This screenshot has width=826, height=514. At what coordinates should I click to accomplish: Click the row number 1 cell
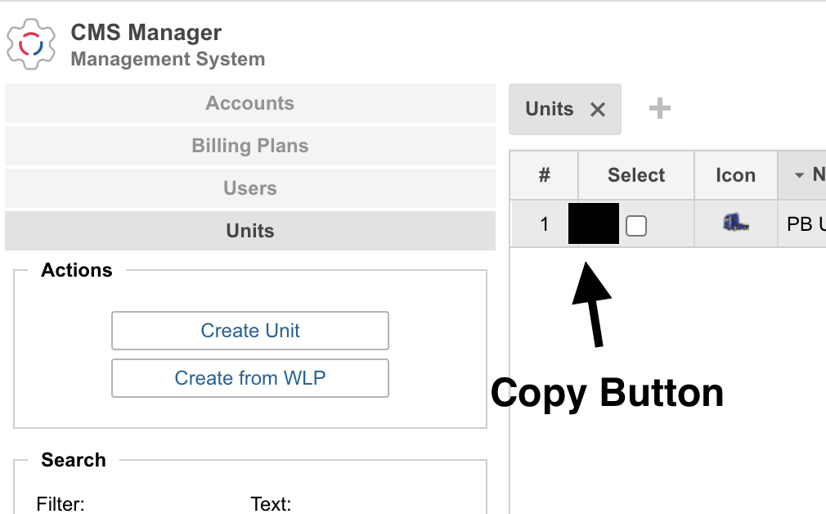544,224
